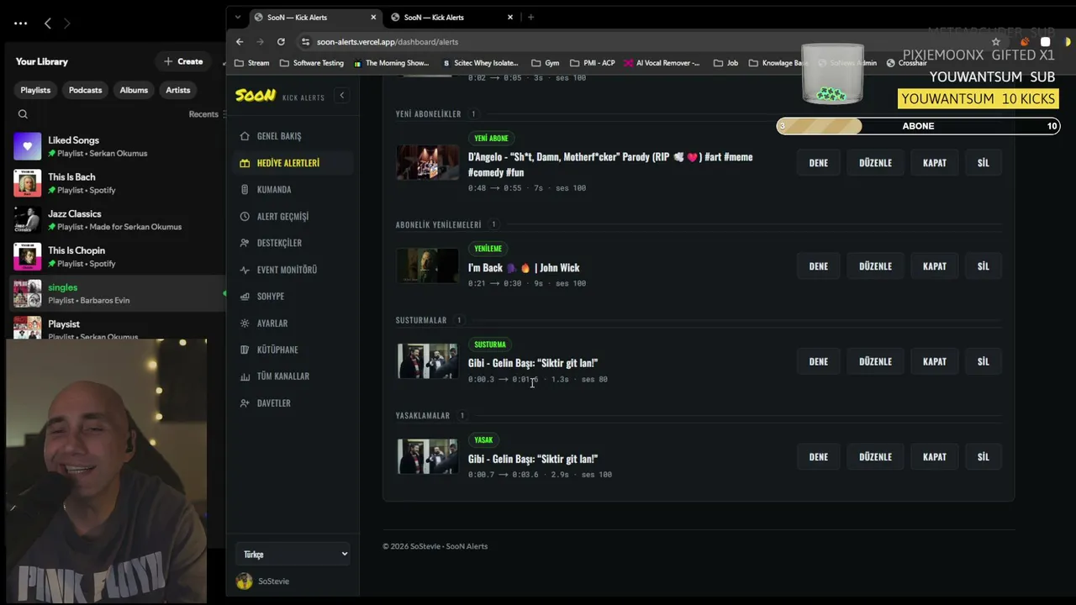Search in Spotify Your Library
The height and width of the screenshot is (605, 1076).
point(23,114)
